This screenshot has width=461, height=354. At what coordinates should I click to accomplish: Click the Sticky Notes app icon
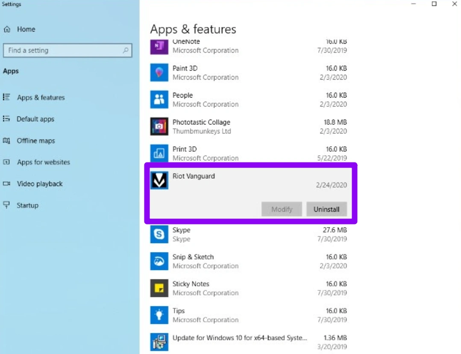159,288
